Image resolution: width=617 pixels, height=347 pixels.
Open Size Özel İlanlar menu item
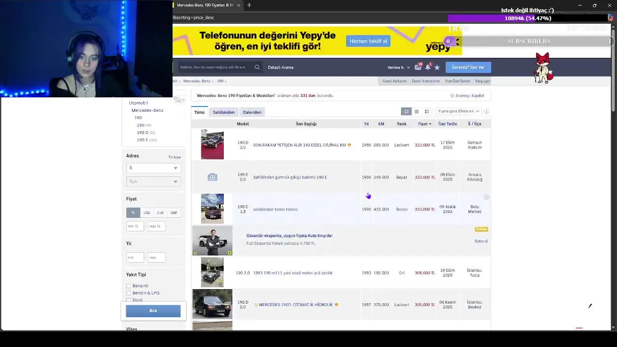point(457,81)
